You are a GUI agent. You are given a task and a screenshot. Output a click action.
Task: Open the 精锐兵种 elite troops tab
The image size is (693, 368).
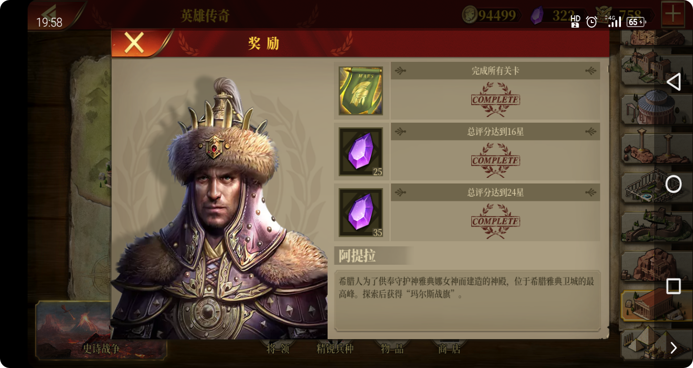(x=335, y=349)
